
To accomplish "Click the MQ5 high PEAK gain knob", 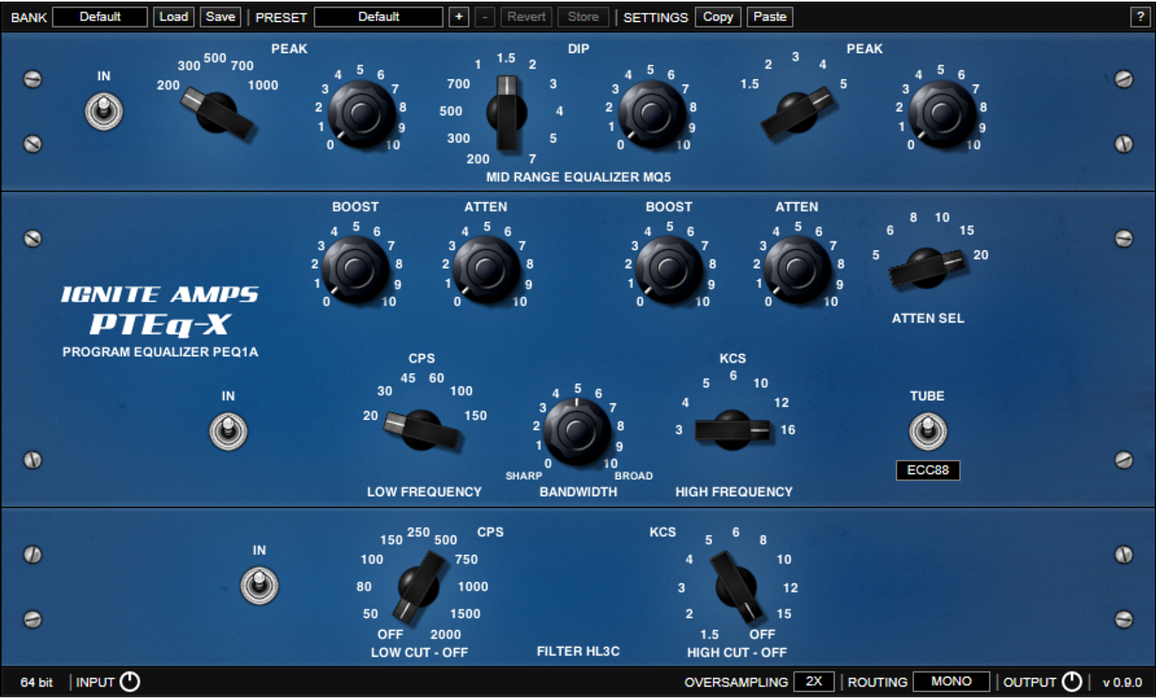I will coord(942,115).
